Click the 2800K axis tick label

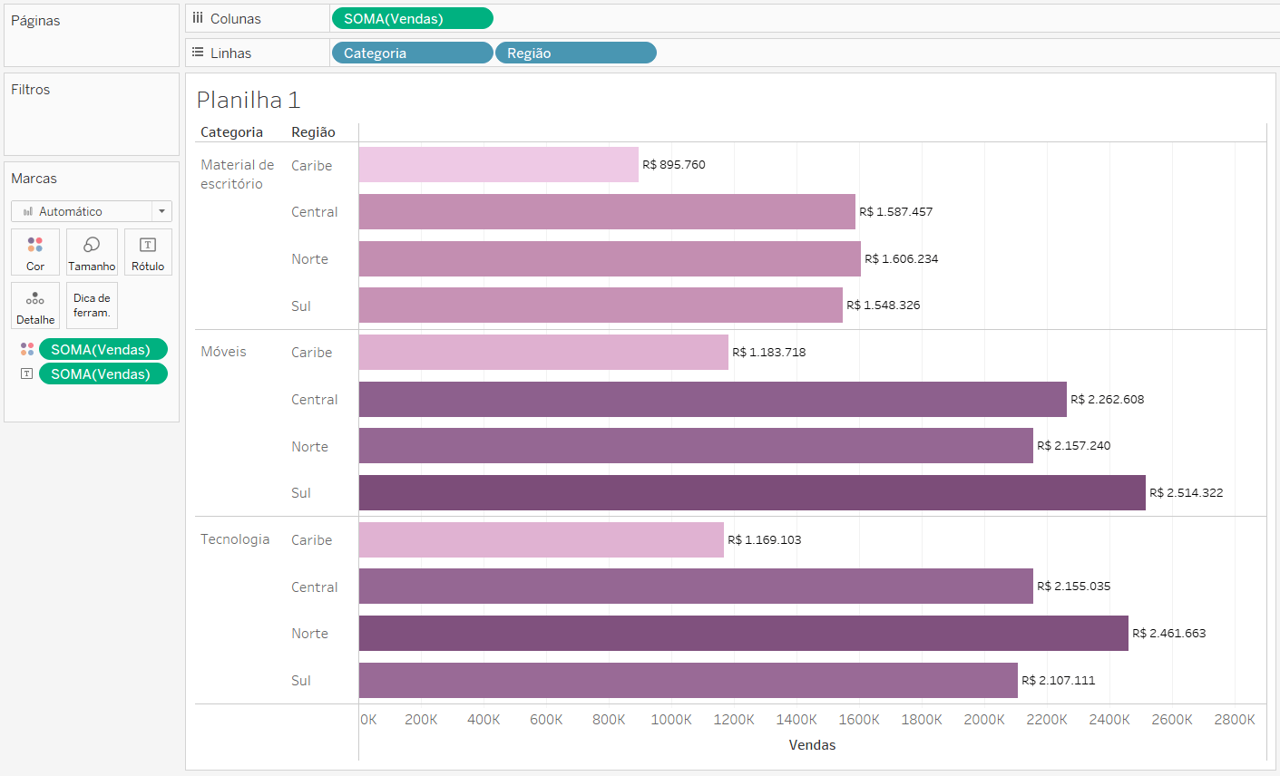[x=1235, y=720]
